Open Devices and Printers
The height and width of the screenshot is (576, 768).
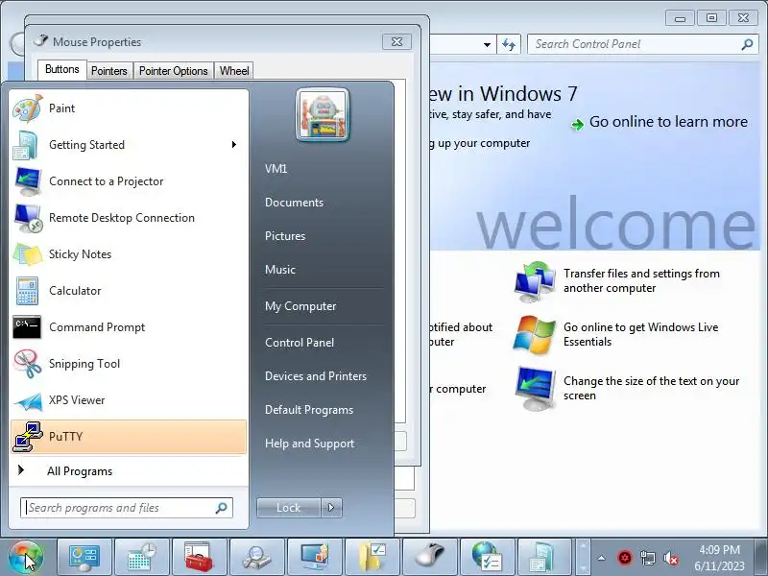(316, 376)
